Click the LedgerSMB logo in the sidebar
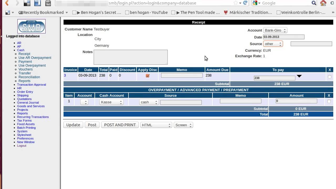 point(31,26)
